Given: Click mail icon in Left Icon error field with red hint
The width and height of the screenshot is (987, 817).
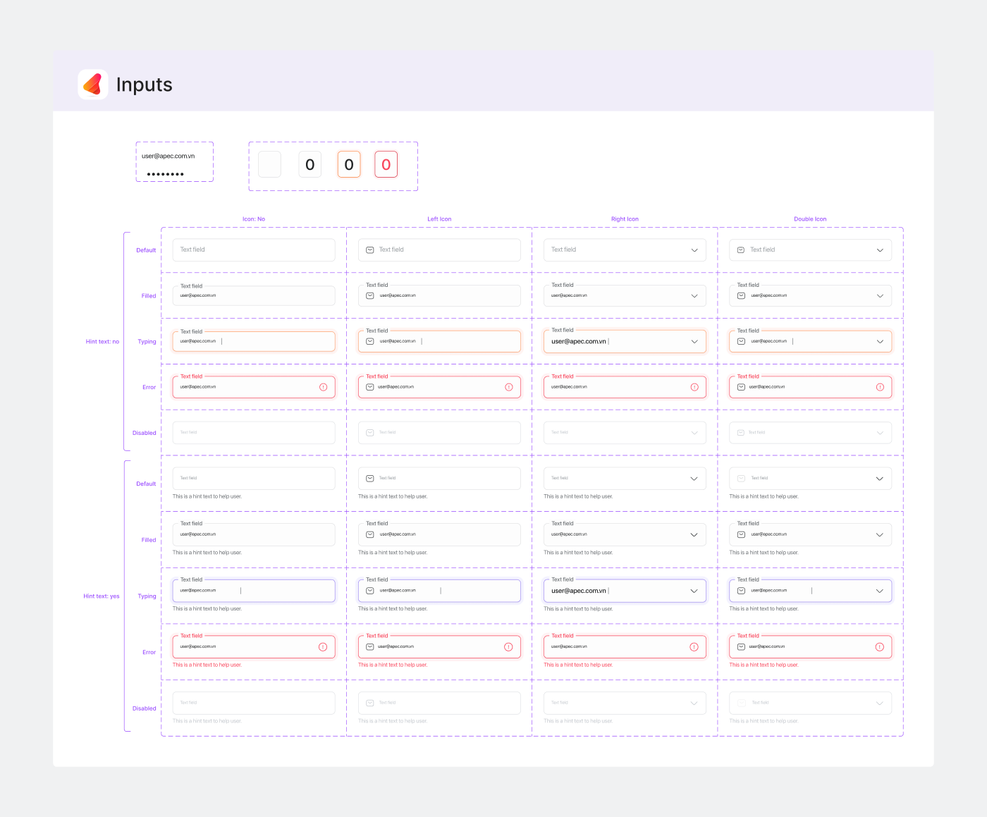Looking at the screenshot, I should coord(369,647).
